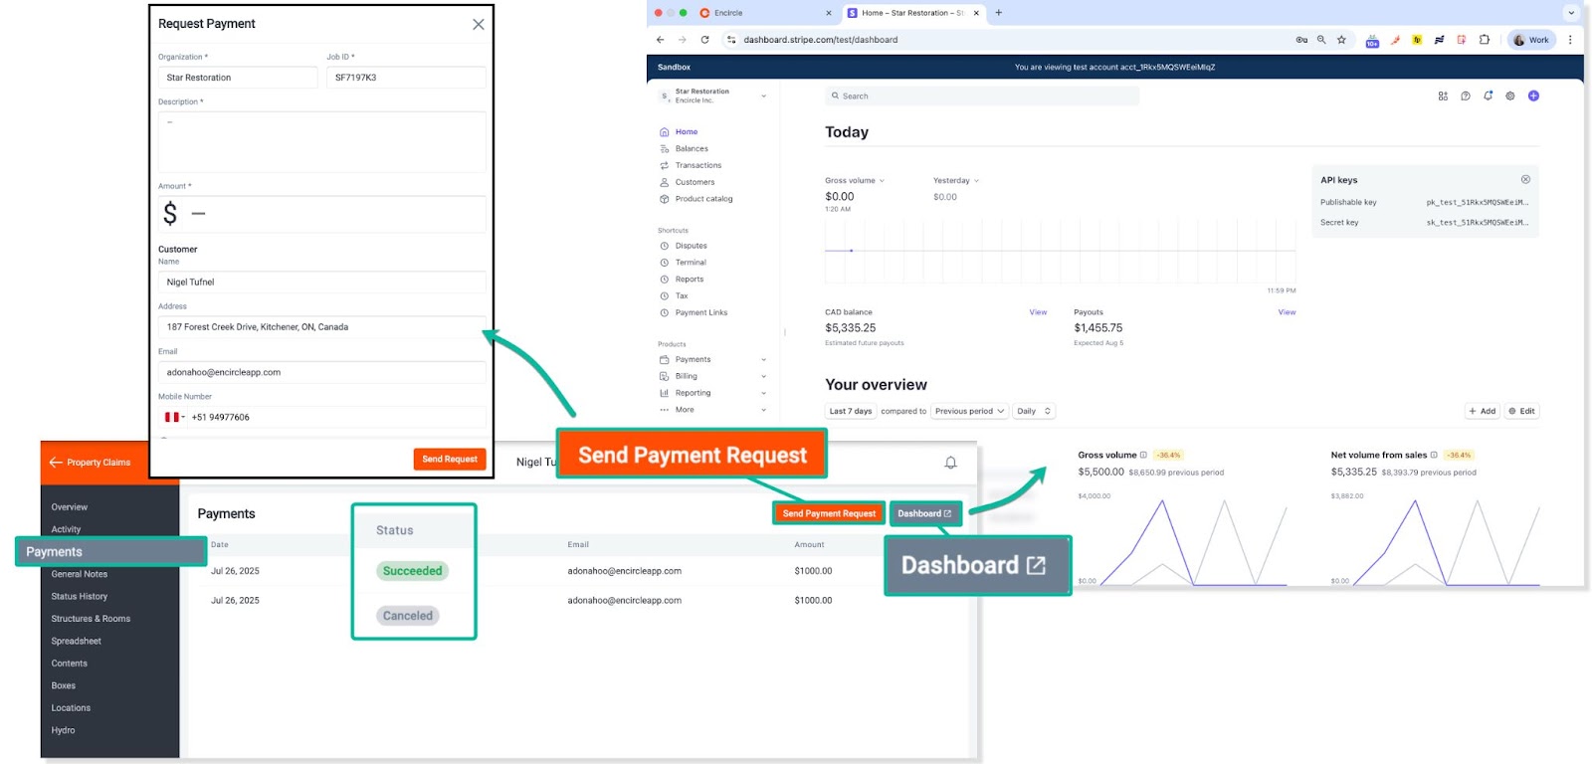This screenshot has height=764, width=1592.
Task: Expand the Payments product menu in Stripe
Action: click(763, 360)
